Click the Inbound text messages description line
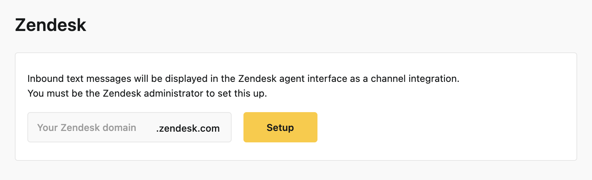The height and width of the screenshot is (180, 592). 243,79
